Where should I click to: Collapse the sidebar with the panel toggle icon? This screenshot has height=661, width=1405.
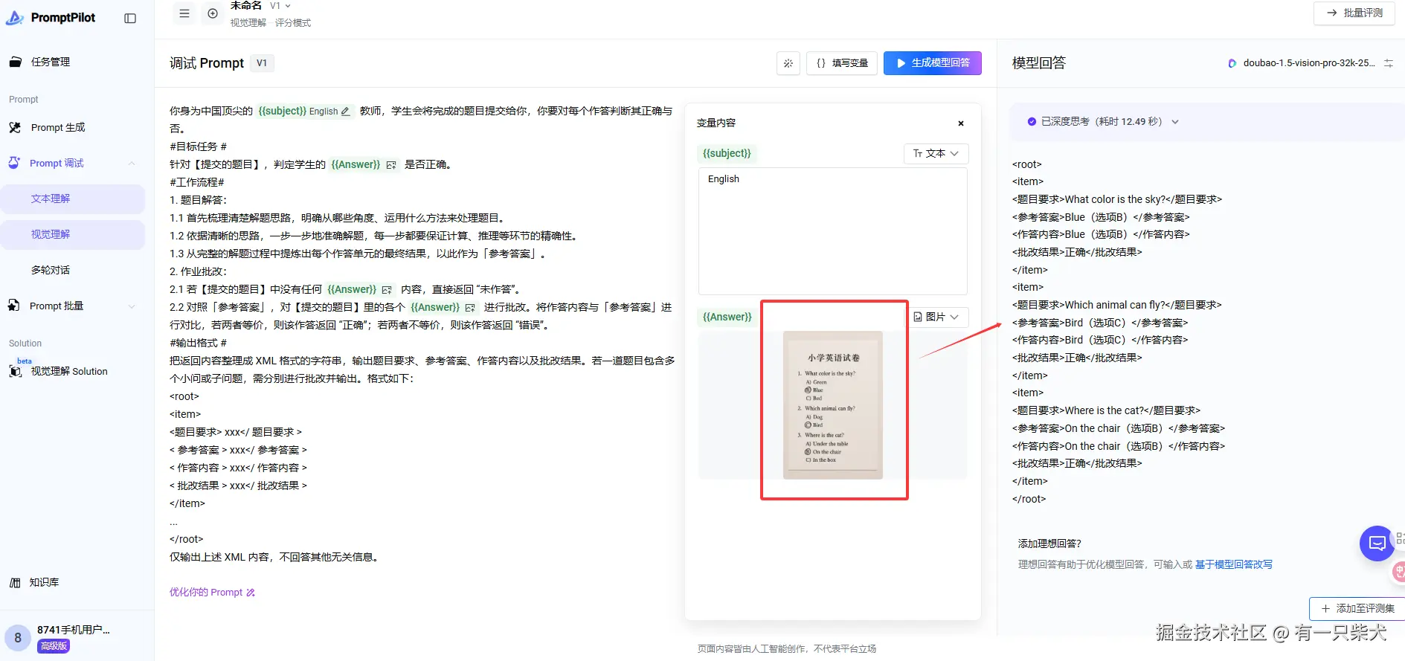pos(130,18)
